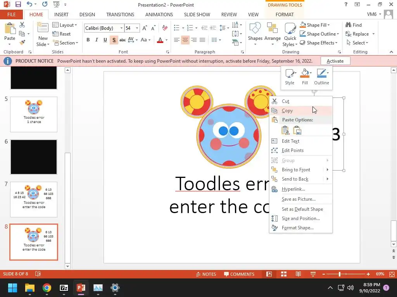The image size is (397, 297).
Task: Open the Shape Effects dropdown
Action: tap(319, 43)
